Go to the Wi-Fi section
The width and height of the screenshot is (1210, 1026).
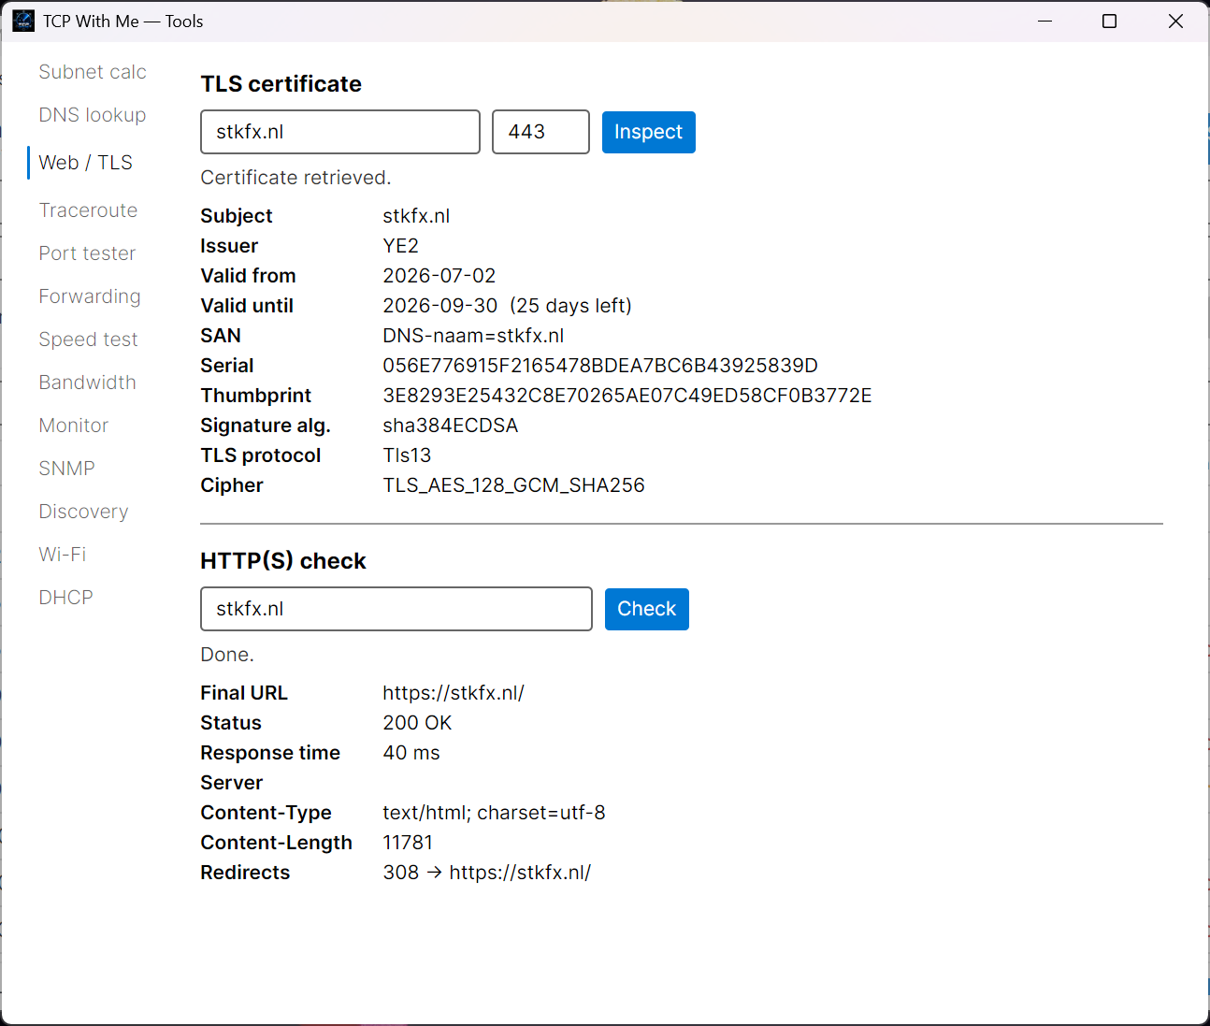tap(63, 555)
